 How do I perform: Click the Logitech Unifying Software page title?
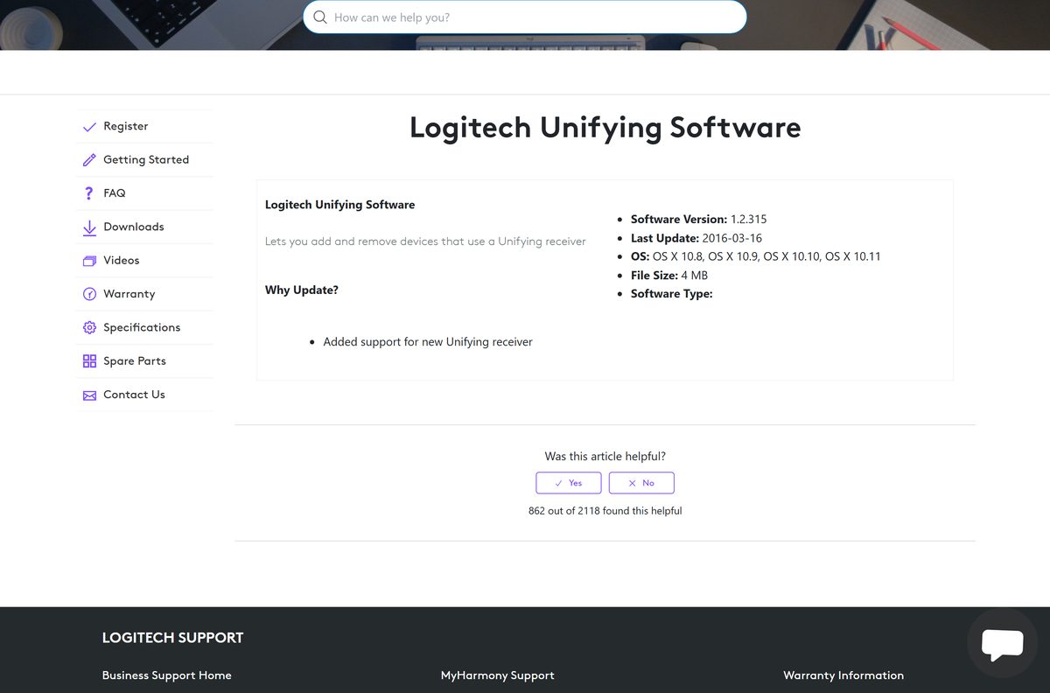[605, 128]
